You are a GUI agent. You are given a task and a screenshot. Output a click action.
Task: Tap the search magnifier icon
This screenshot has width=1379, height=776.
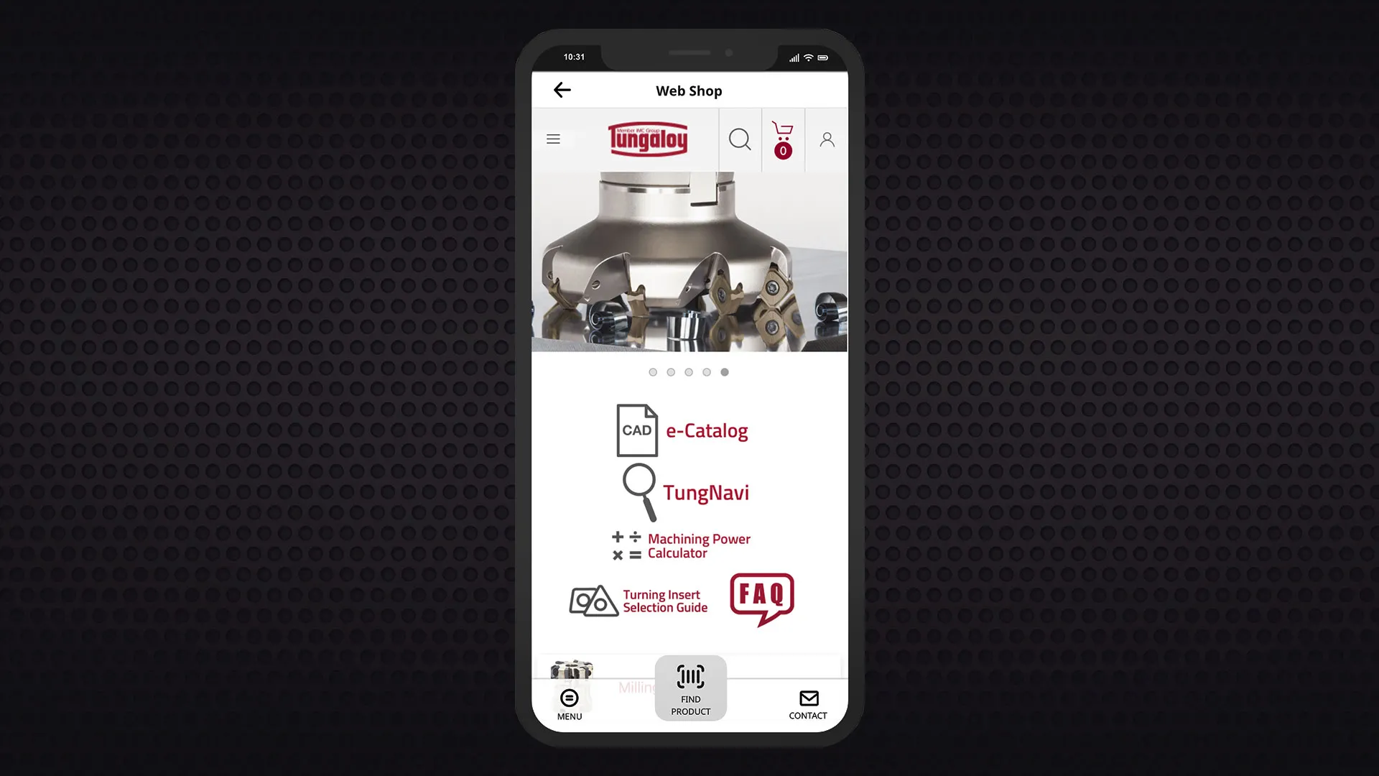[x=740, y=139]
